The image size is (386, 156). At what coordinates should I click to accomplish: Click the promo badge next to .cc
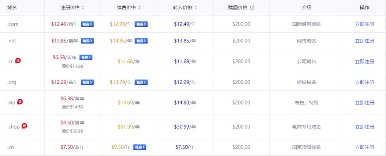[x=18, y=61]
